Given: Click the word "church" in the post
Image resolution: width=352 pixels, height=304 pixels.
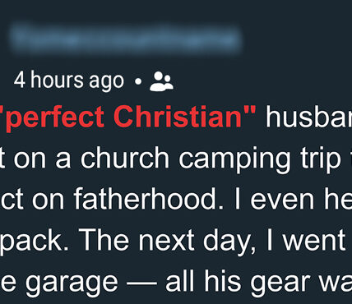Looking at the screenshot, I should pyautogui.click(x=124, y=158).
